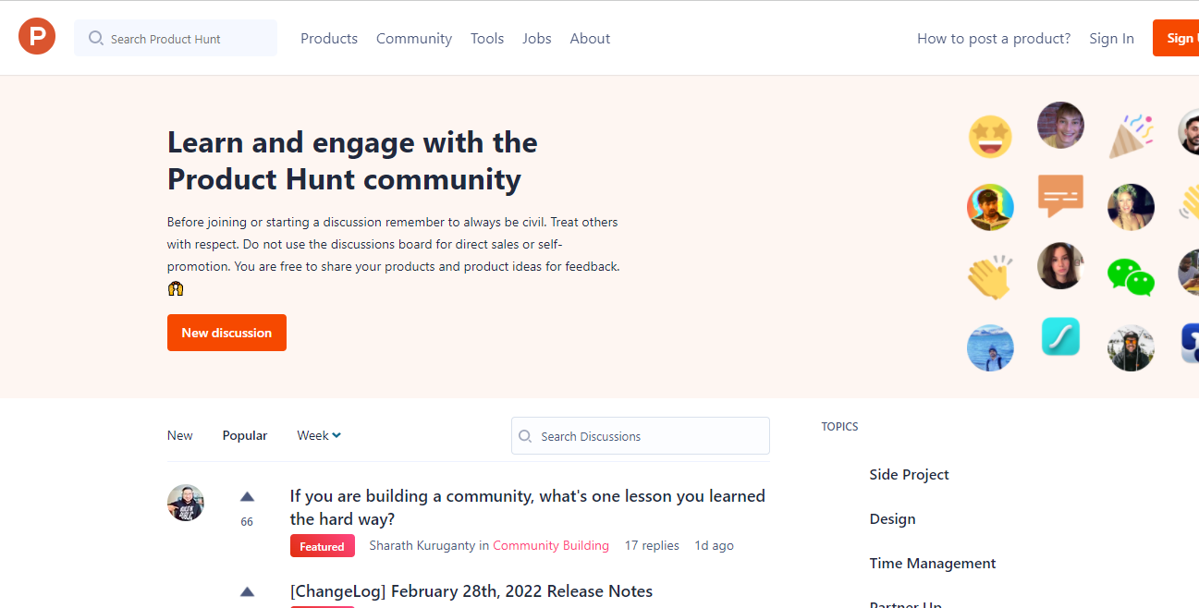Click the teal squiggle app icon
This screenshot has width=1199, height=608.
tap(1060, 336)
